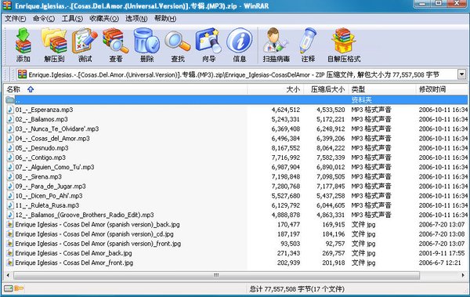Click the archive icon in the address bar
470x297 pixels.
point(22,74)
